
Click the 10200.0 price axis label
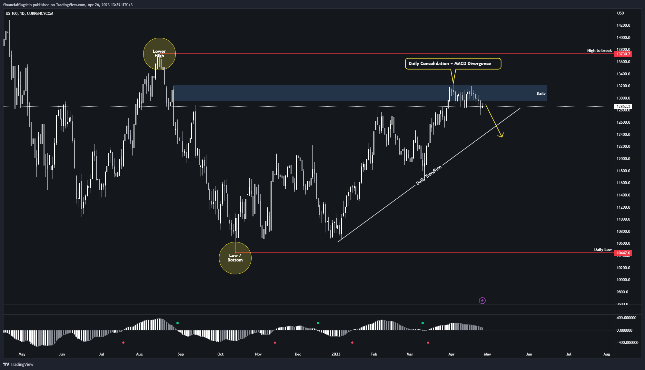click(623, 268)
